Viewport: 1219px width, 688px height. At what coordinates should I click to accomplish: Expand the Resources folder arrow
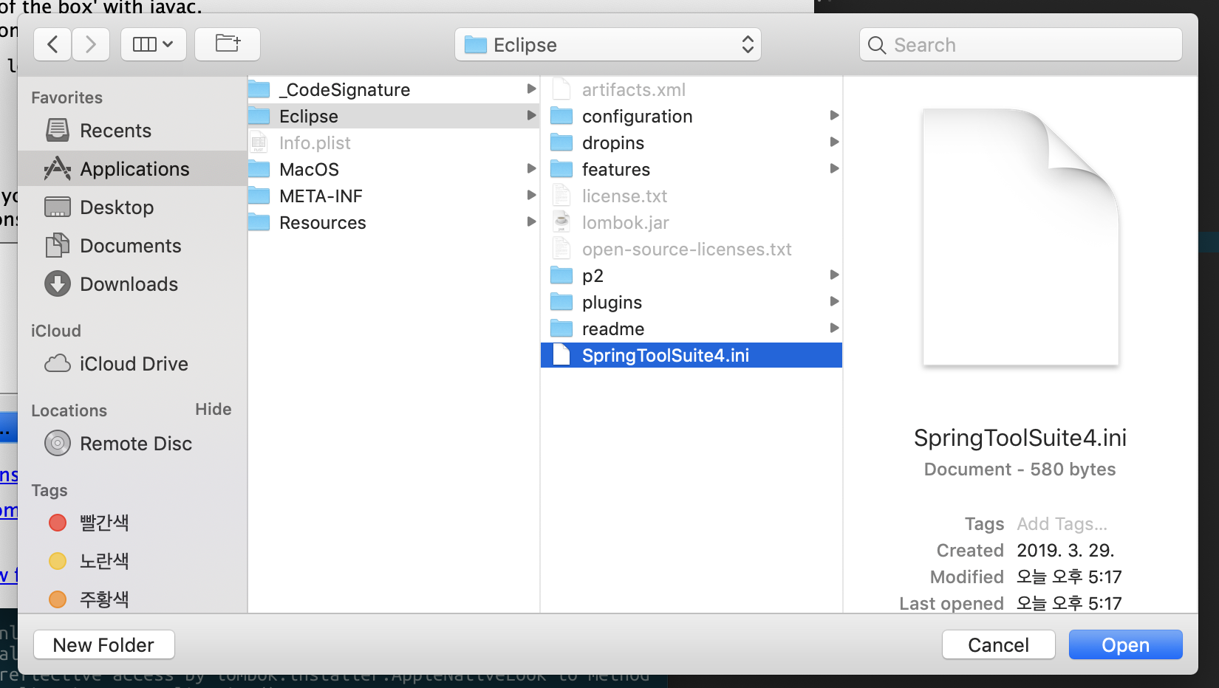point(531,222)
